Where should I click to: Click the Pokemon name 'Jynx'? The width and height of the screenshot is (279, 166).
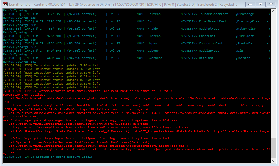click(151, 21)
